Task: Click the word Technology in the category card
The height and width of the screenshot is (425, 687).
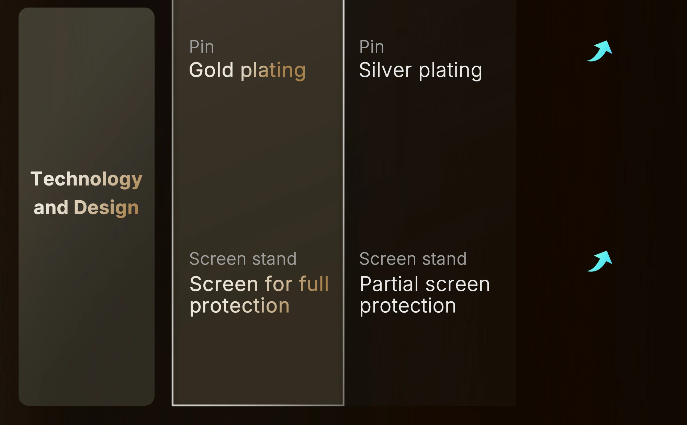Action: tap(86, 179)
